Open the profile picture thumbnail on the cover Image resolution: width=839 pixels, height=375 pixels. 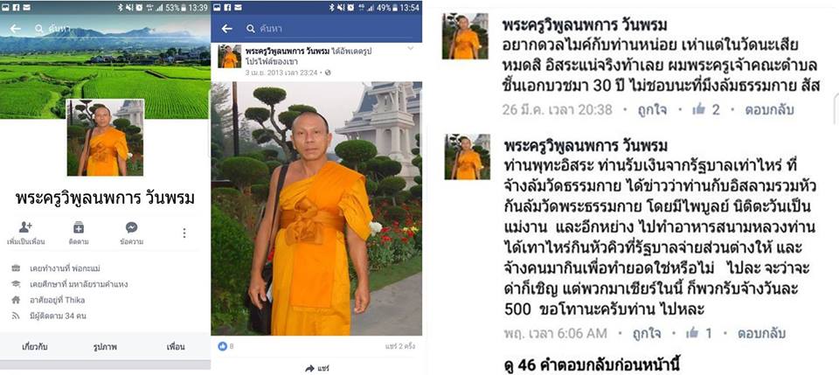tap(105, 137)
